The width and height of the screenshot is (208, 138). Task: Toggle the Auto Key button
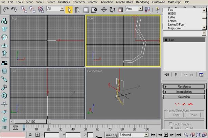112,135
